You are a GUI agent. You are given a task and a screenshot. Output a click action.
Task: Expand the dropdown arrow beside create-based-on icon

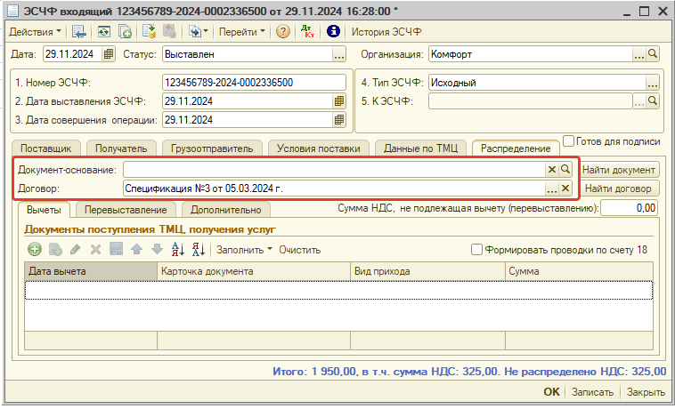(206, 31)
